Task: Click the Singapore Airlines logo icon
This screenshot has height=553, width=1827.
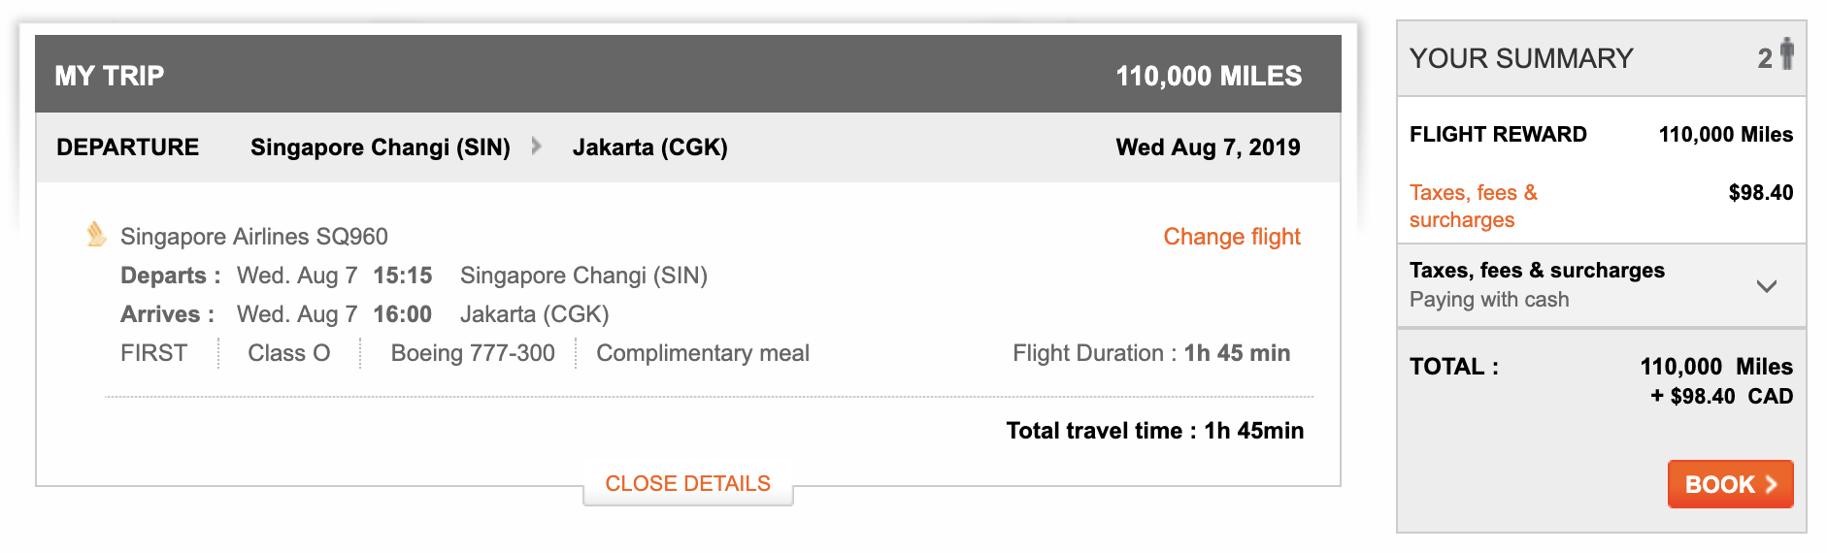Action: tap(96, 234)
